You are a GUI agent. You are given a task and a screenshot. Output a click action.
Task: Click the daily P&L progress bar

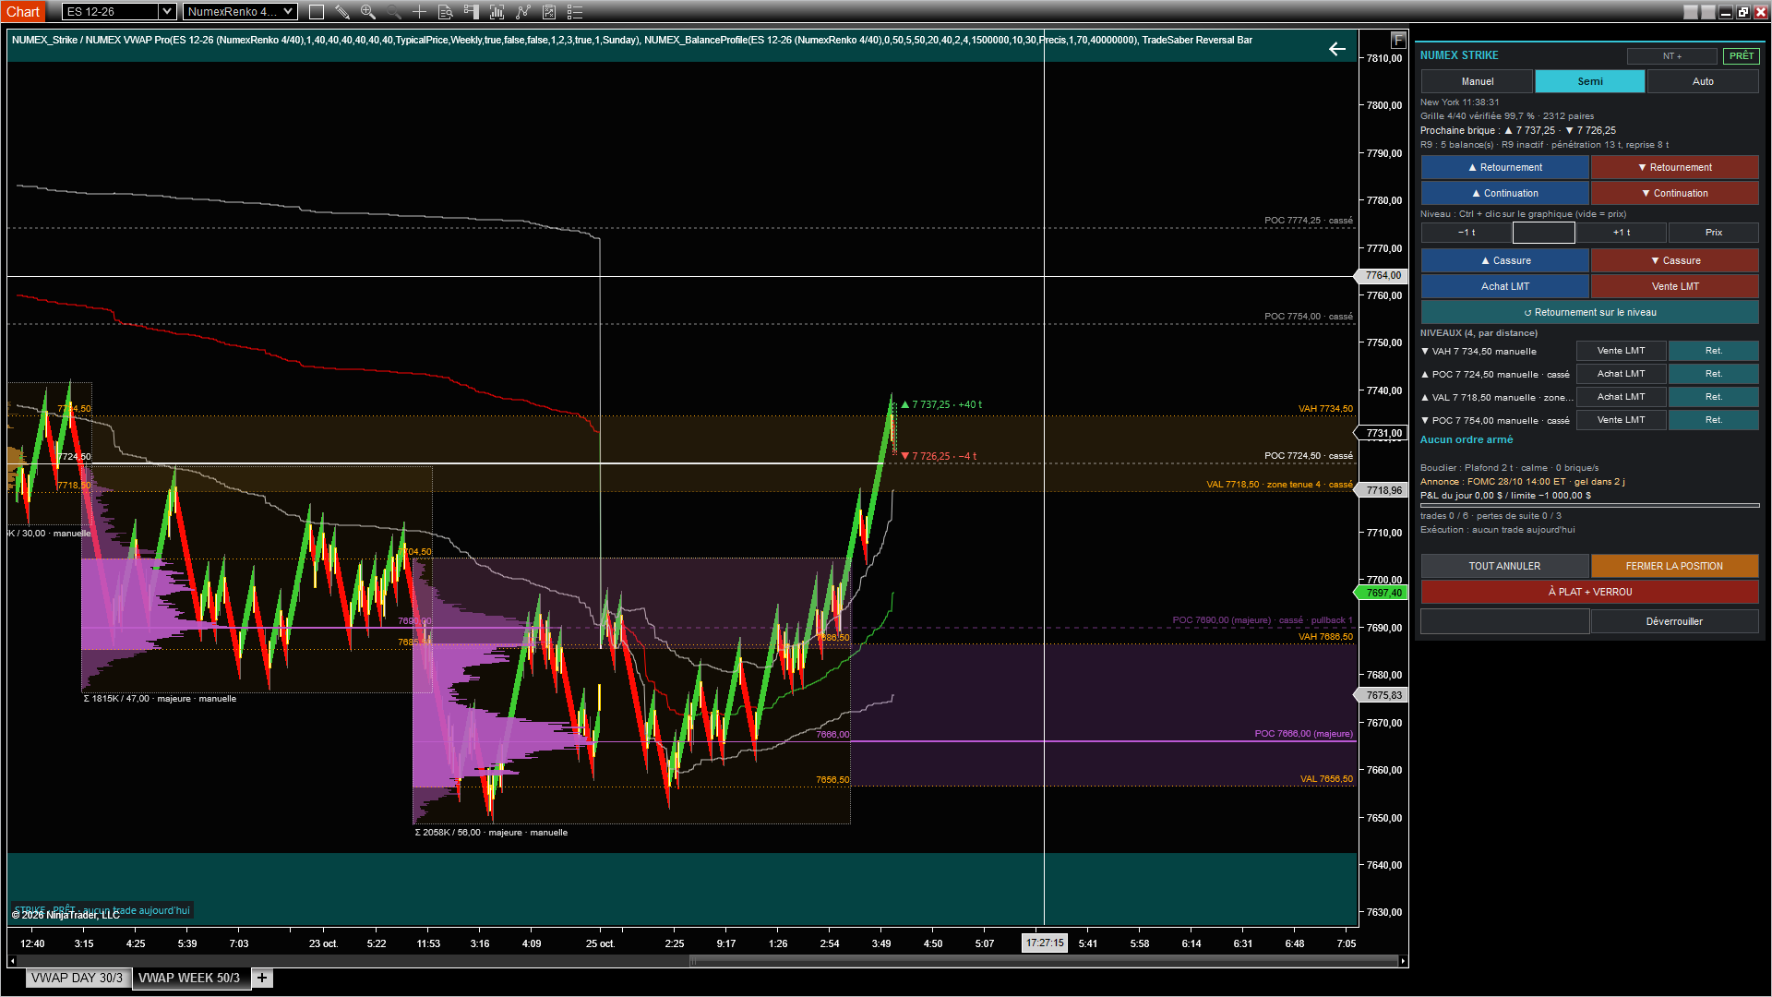[1589, 506]
